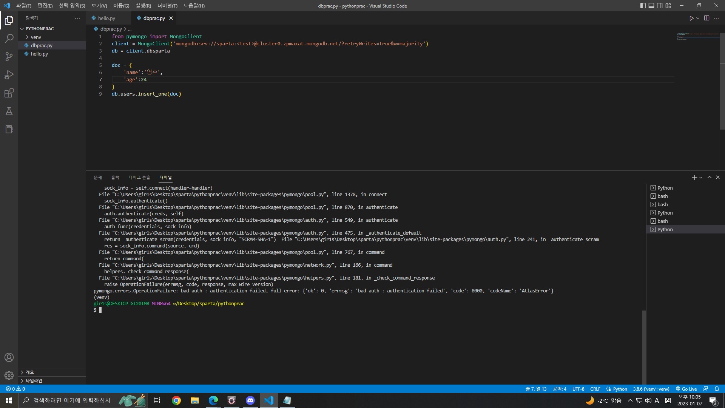
Task: Open notifications bell in status bar
Action: point(717,389)
